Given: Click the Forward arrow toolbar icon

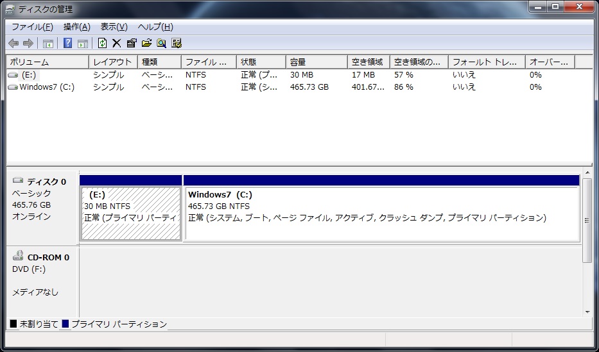Looking at the screenshot, I should pos(28,44).
